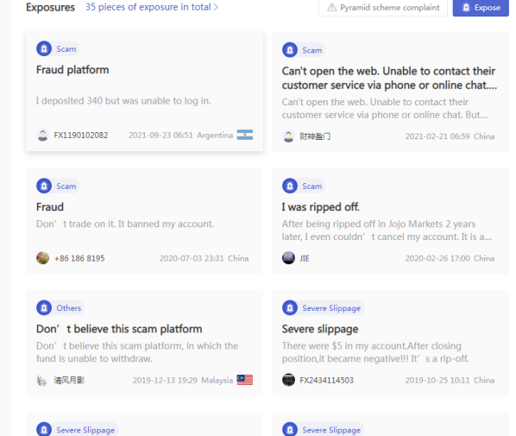This screenshot has width=516, height=436.
Task: Select the bottom-right Severe Slippage tag label
Action: click(331, 430)
